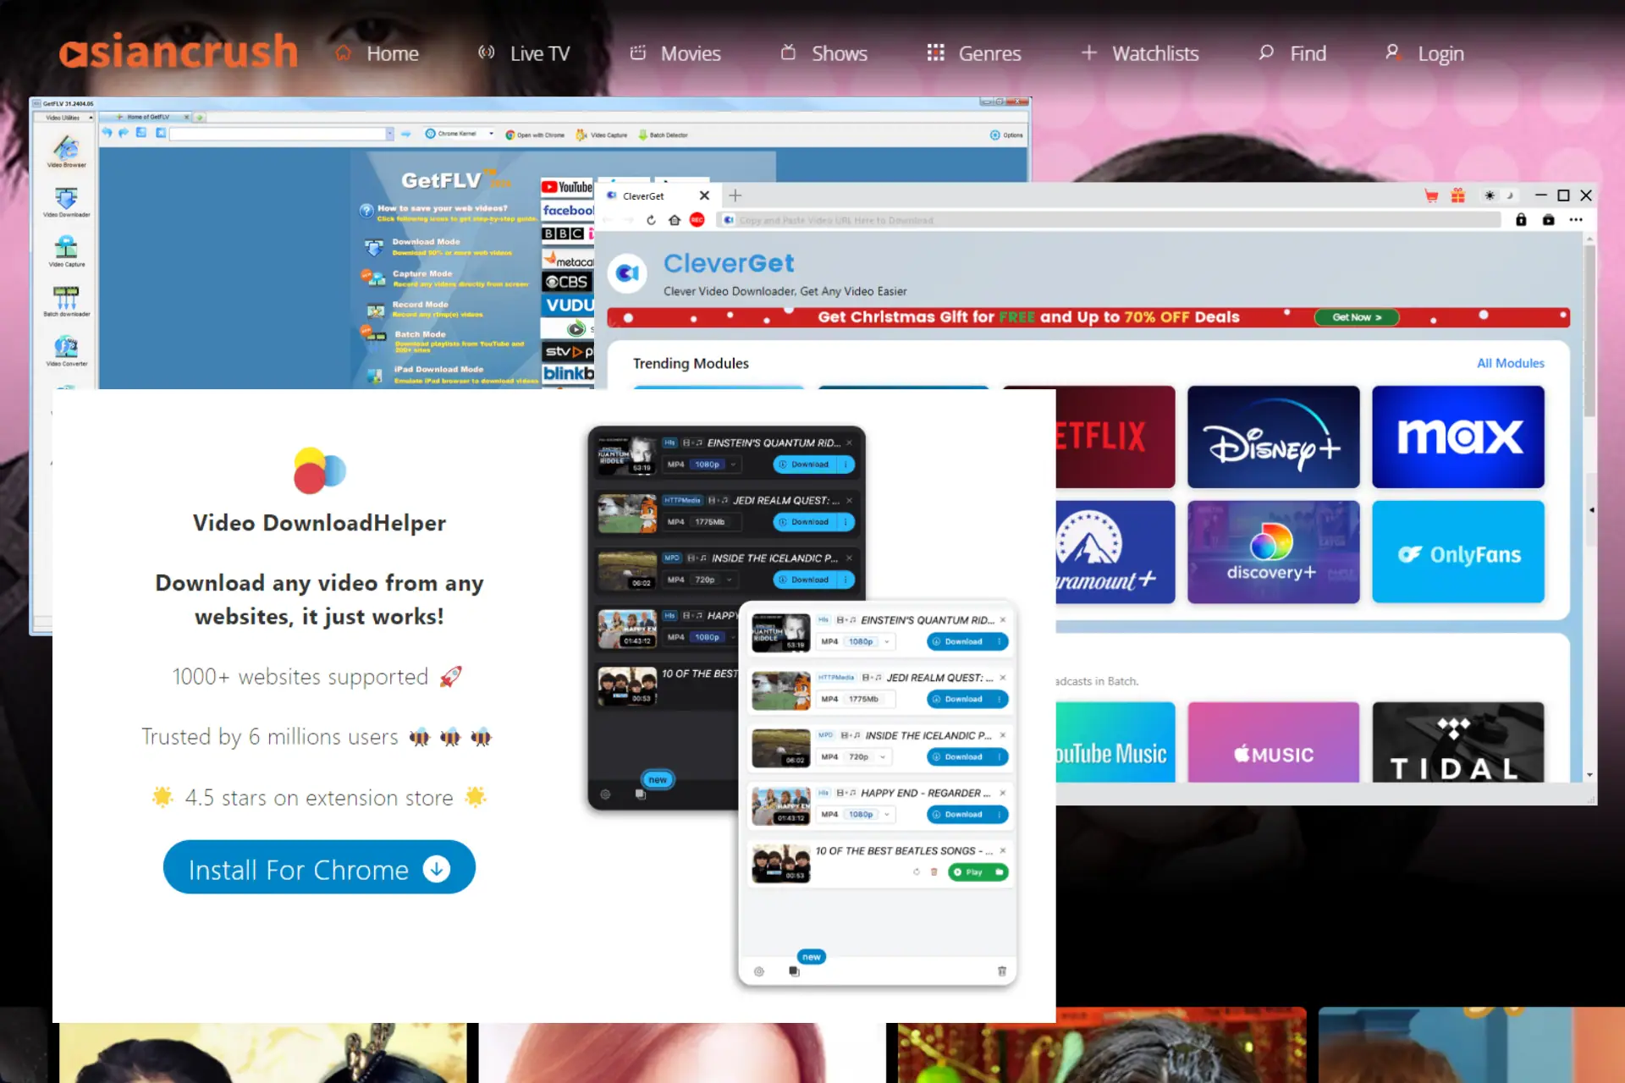
Task: Go to Movies on AsianCrush
Action: pos(675,53)
